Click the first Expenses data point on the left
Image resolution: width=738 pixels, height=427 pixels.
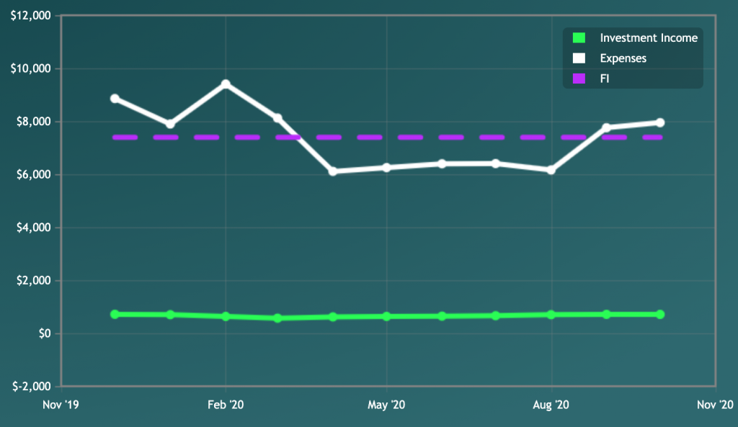[x=115, y=99]
